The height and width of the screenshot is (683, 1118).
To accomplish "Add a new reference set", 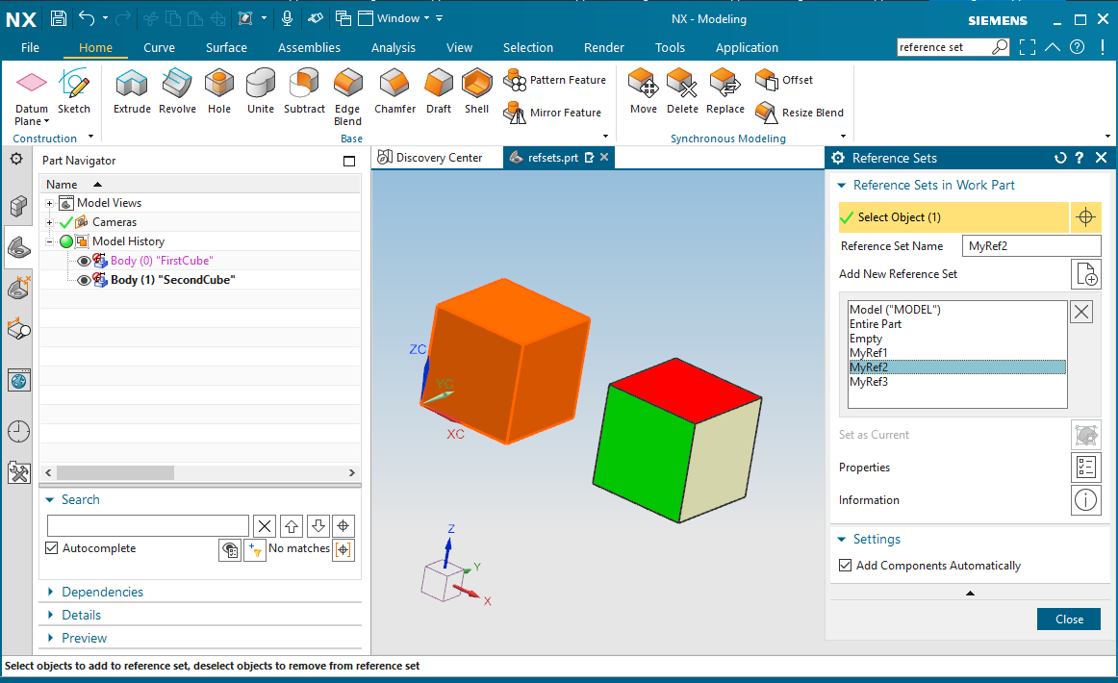I will tap(1086, 274).
